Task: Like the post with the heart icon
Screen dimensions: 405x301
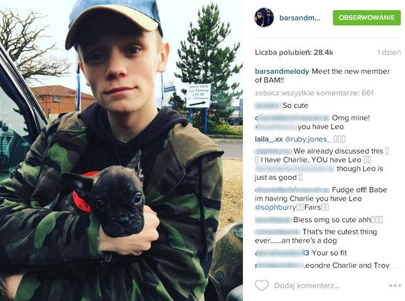Action: coord(262,285)
